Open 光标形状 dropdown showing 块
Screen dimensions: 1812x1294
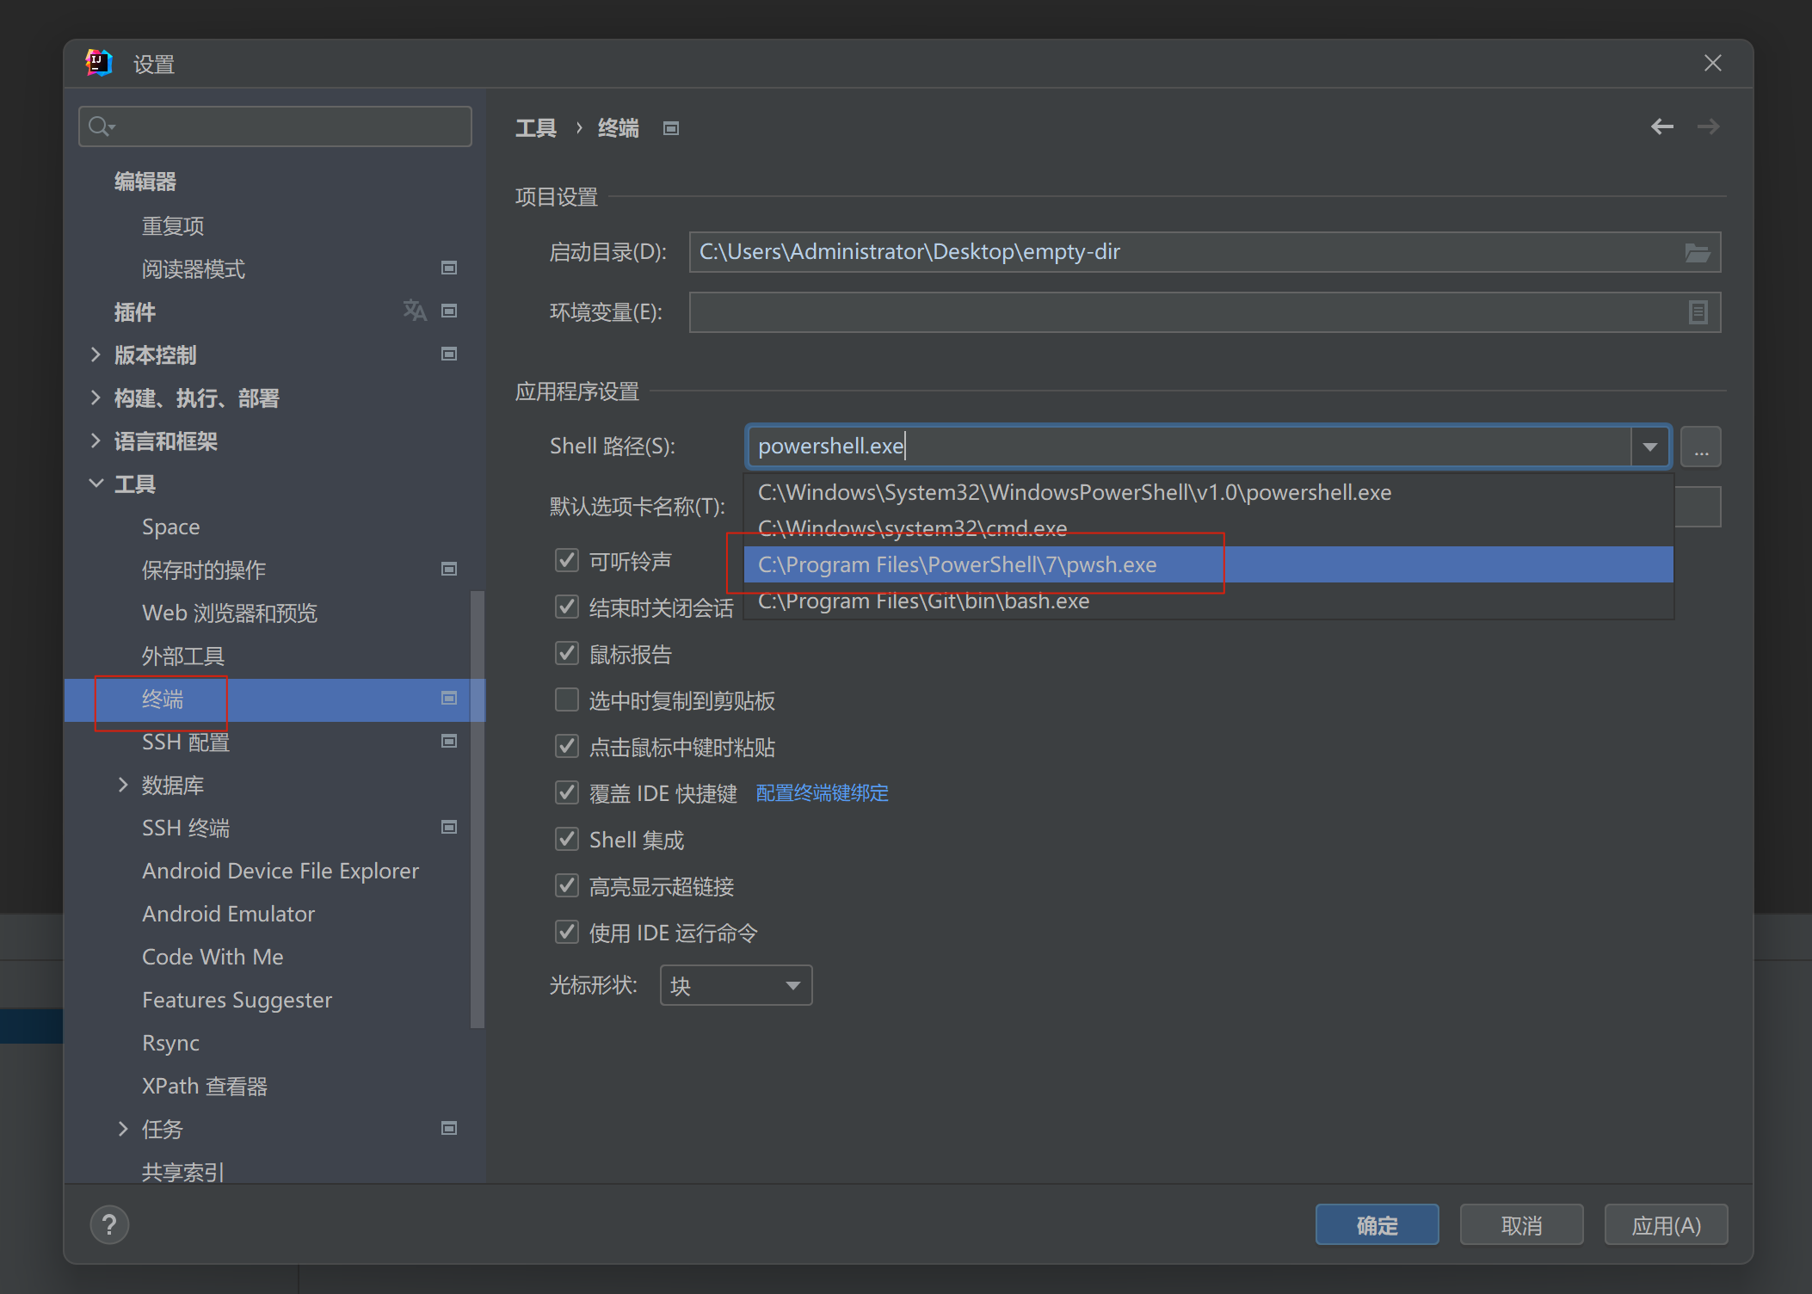(x=736, y=985)
